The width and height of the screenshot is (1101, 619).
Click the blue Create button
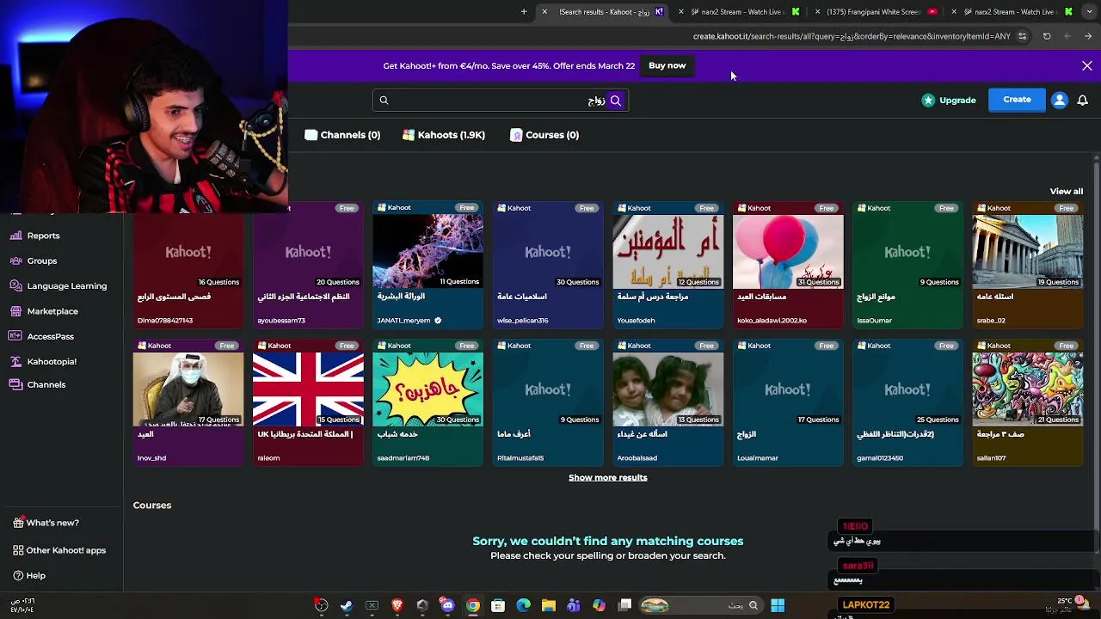pos(1017,100)
